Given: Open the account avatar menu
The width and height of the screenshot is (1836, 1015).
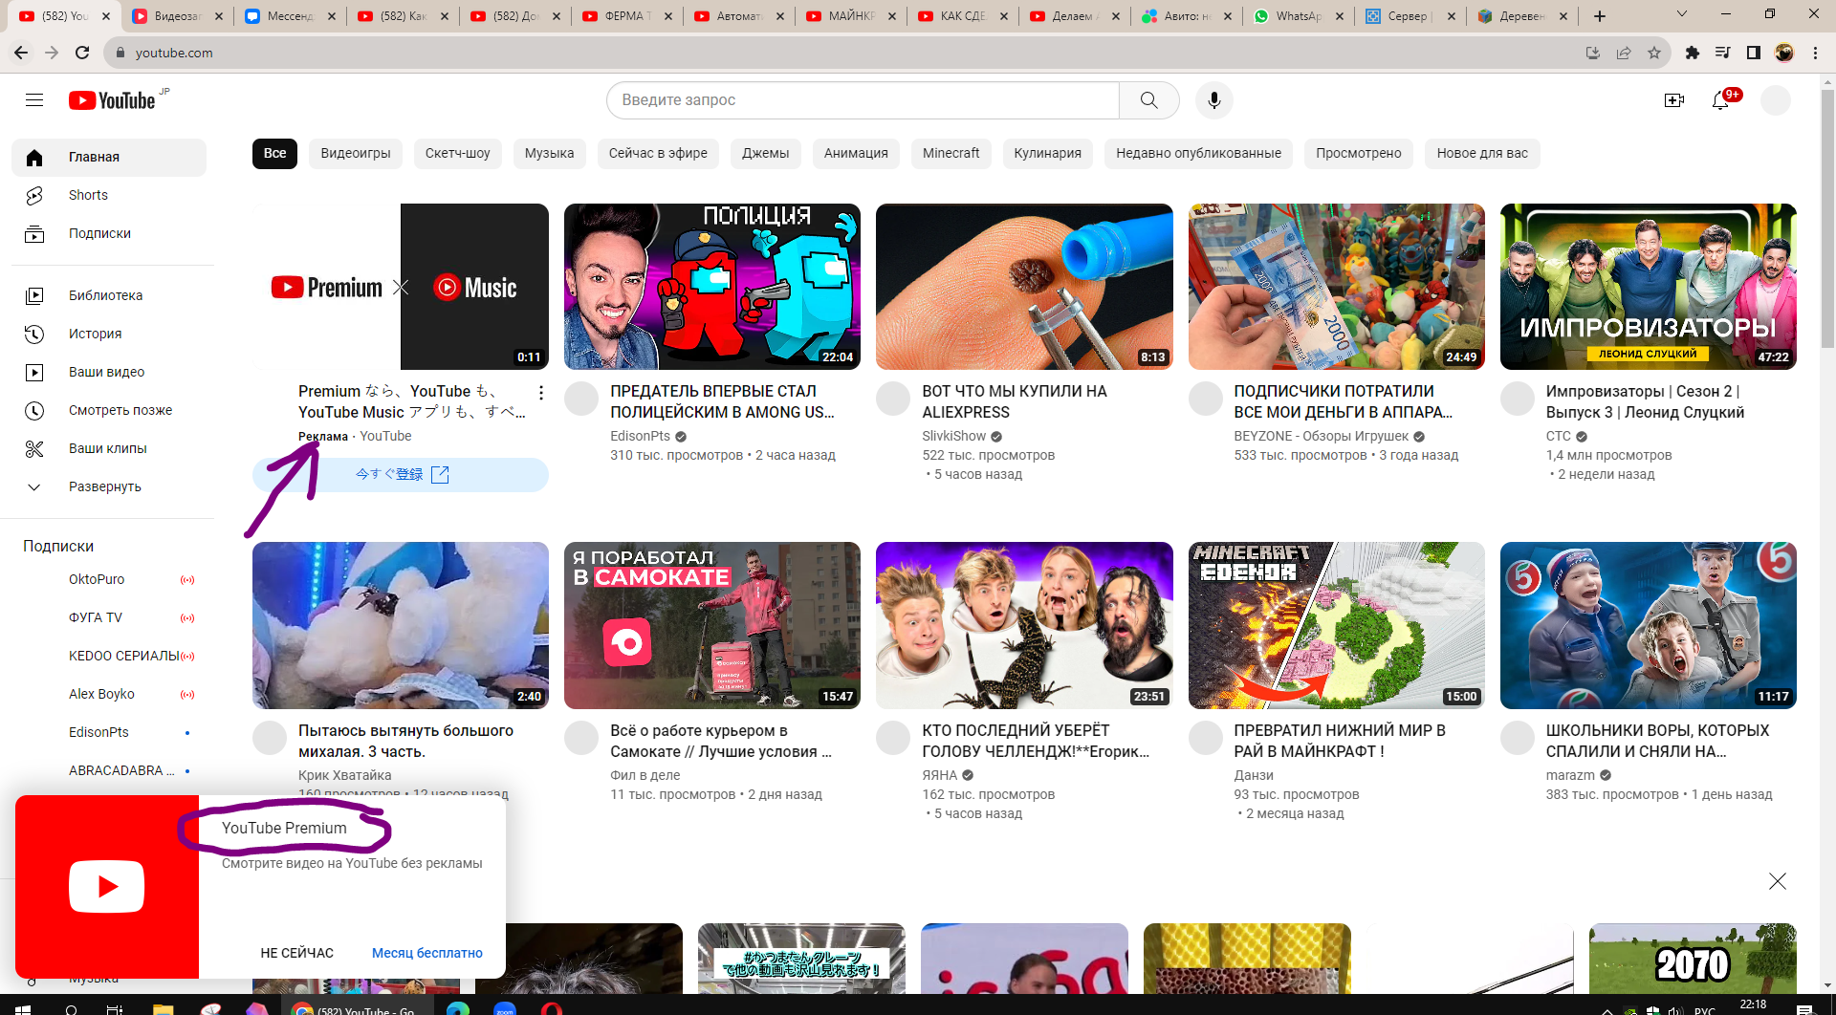Looking at the screenshot, I should tap(1776, 100).
